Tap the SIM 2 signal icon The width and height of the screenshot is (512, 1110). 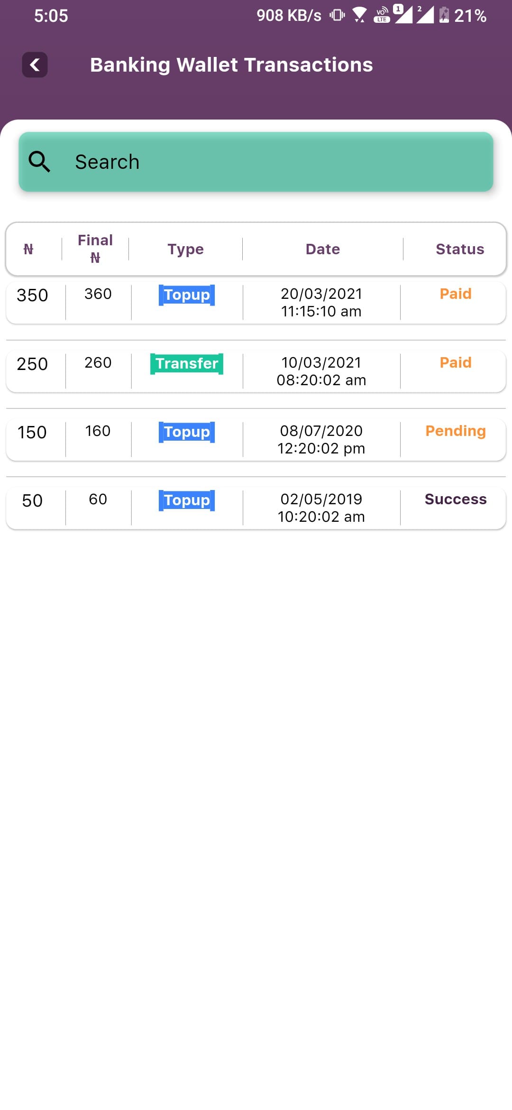[x=425, y=14]
